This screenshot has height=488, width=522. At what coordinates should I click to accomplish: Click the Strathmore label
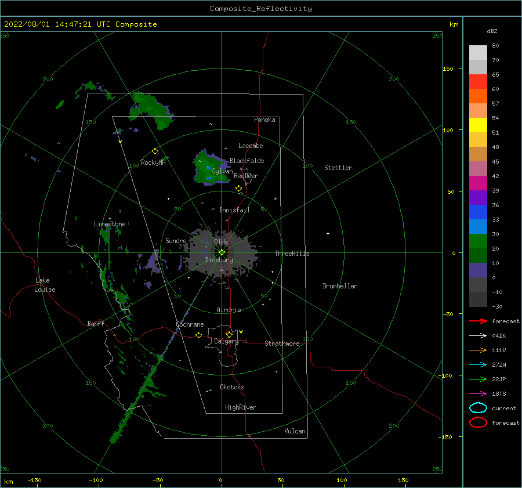[282, 344]
